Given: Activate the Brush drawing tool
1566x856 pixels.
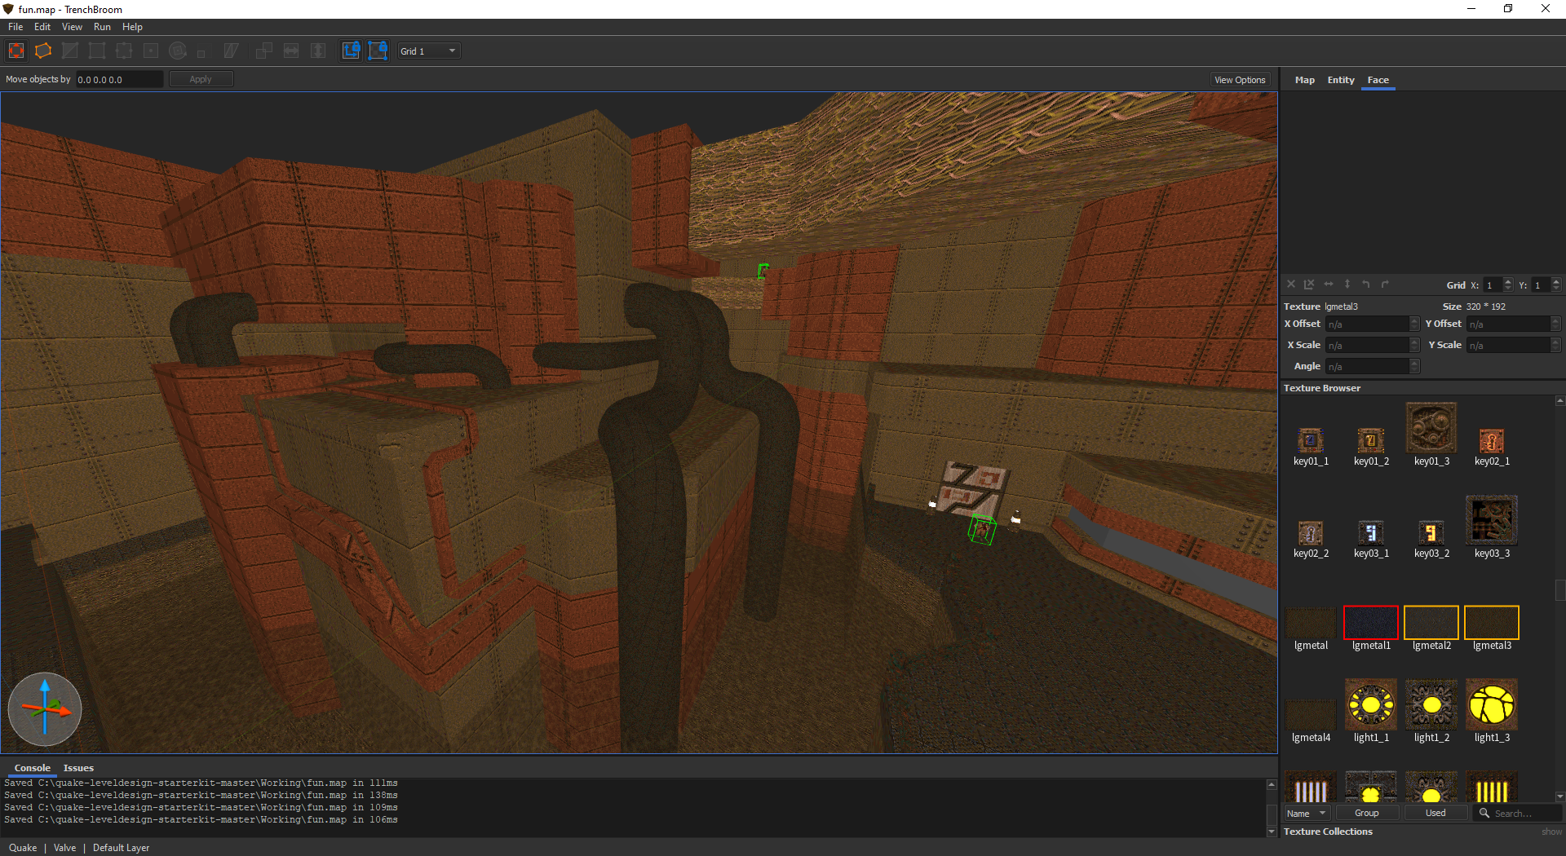Looking at the screenshot, I should point(43,51).
